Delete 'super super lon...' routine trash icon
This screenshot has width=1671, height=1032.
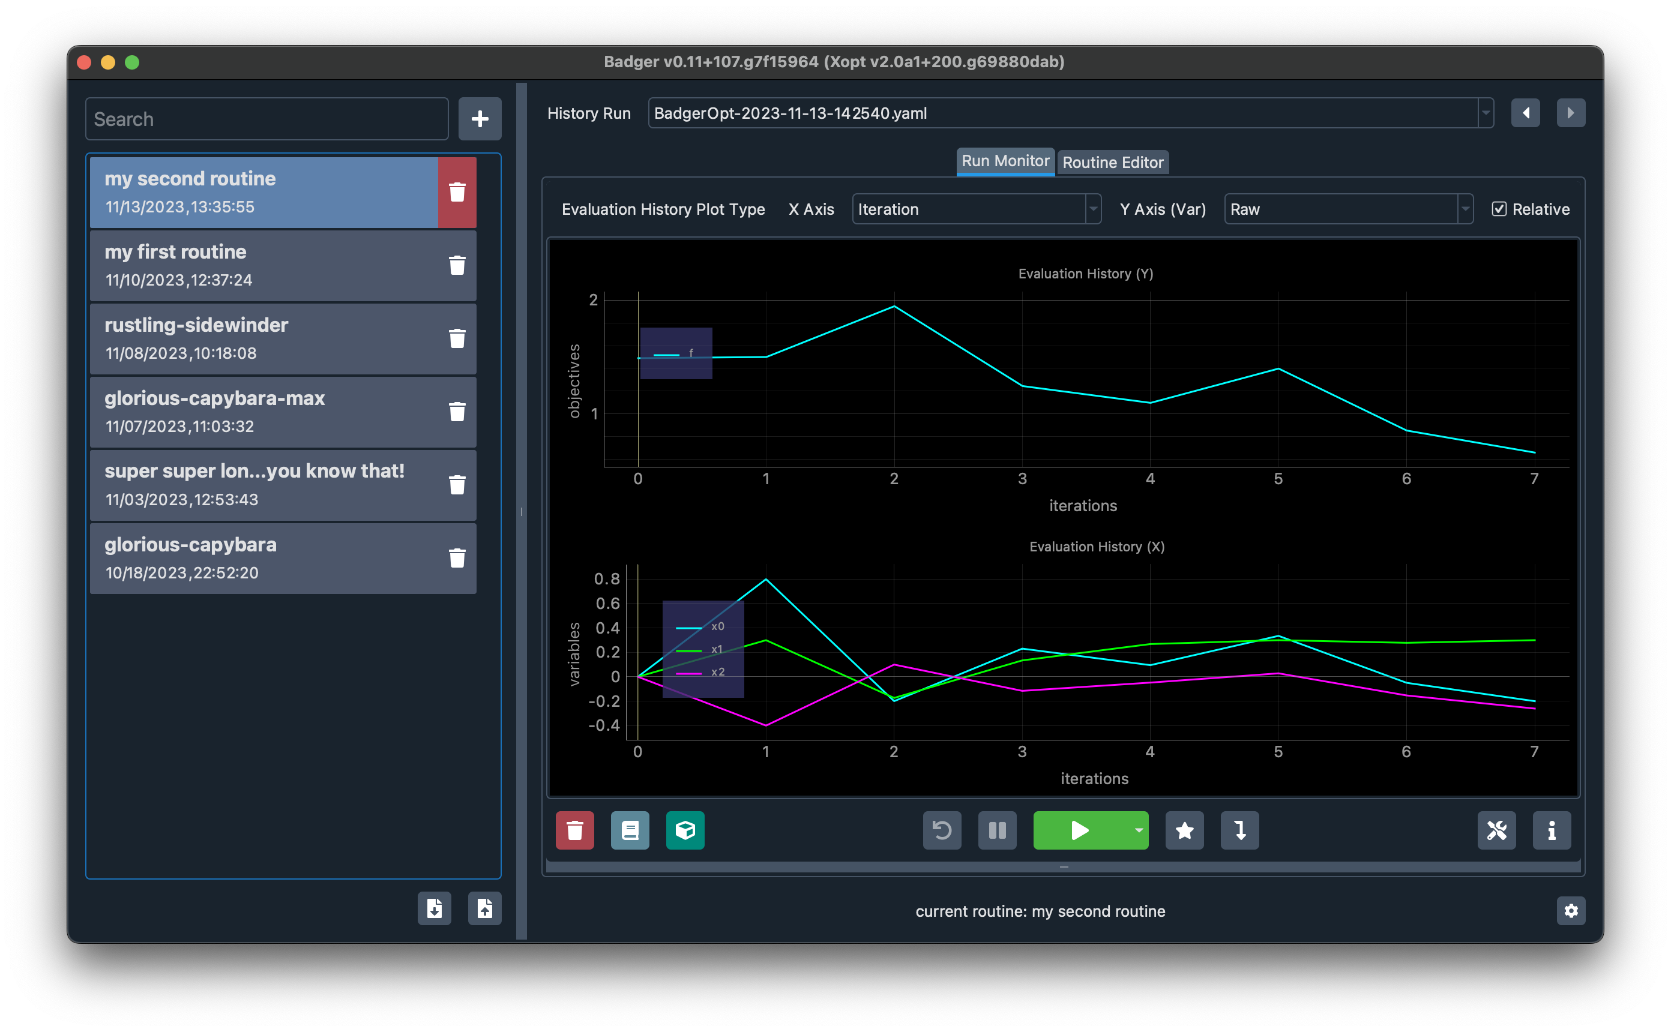tap(457, 485)
